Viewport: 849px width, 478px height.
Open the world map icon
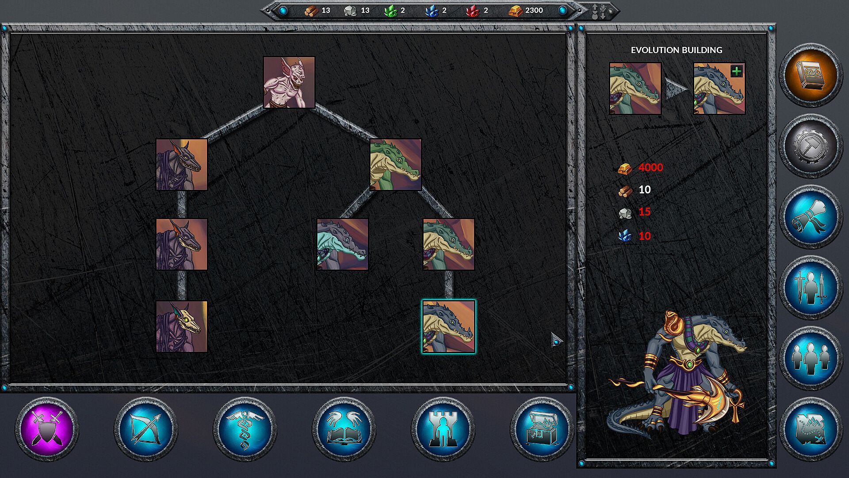[x=810, y=428]
